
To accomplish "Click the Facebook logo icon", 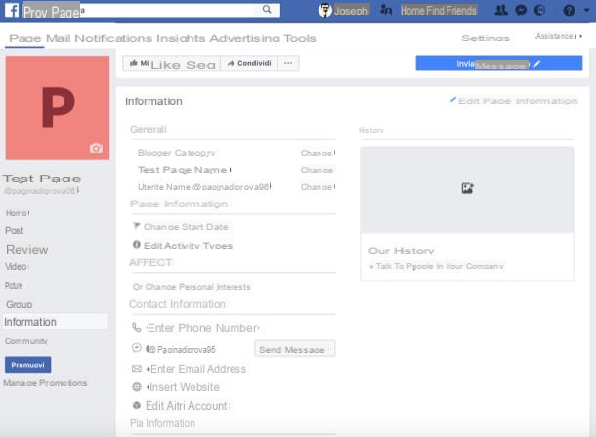I will 12,10.
